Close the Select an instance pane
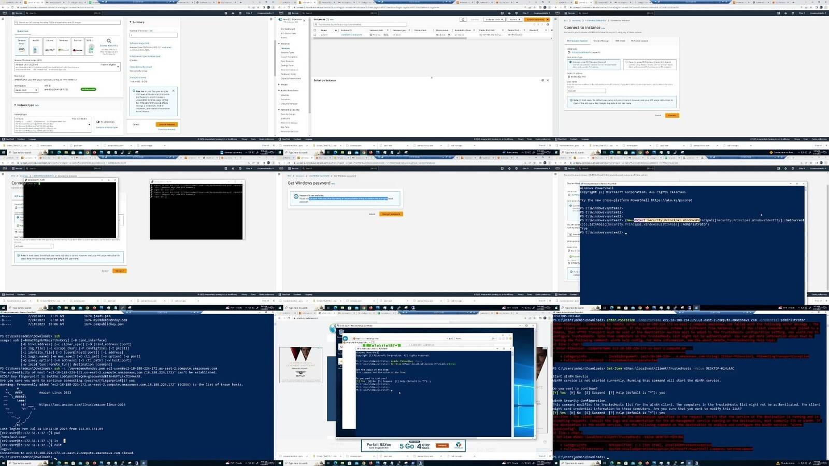The image size is (829, 466). tap(548, 80)
